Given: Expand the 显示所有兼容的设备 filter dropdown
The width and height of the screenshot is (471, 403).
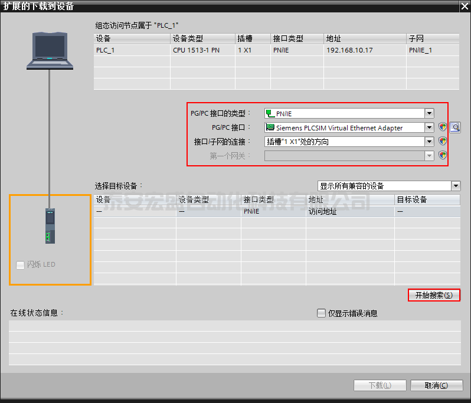Looking at the screenshot, I should tap(455, 186).
